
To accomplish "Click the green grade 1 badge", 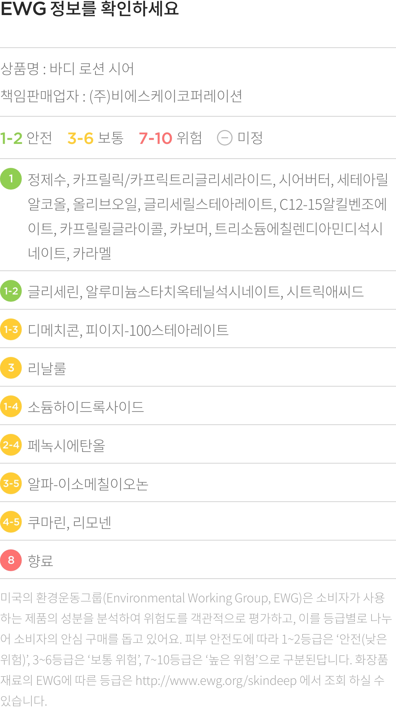I will 11,179.
